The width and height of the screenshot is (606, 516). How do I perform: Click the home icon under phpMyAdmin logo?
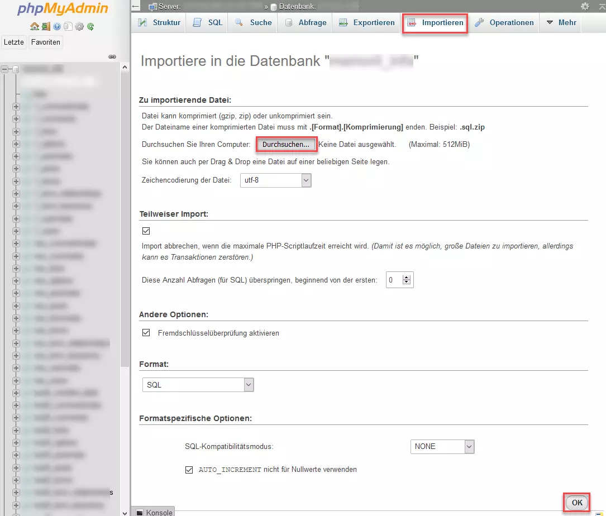[35, 26]
